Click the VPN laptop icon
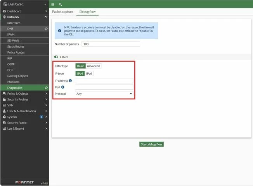The image size is (253, 186). (4, 105)
